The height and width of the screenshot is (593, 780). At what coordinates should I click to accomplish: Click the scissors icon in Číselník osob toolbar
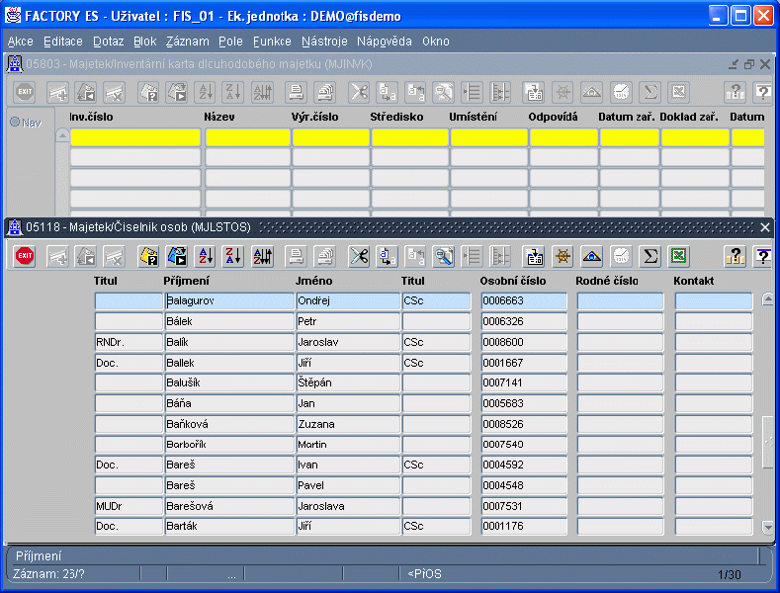(359, 256)
